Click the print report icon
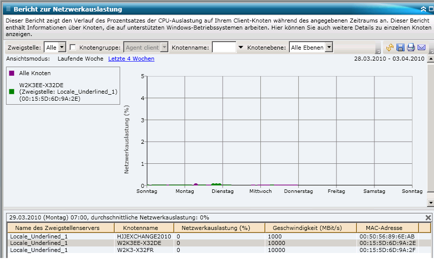434x259 pixels. point(411,48)
